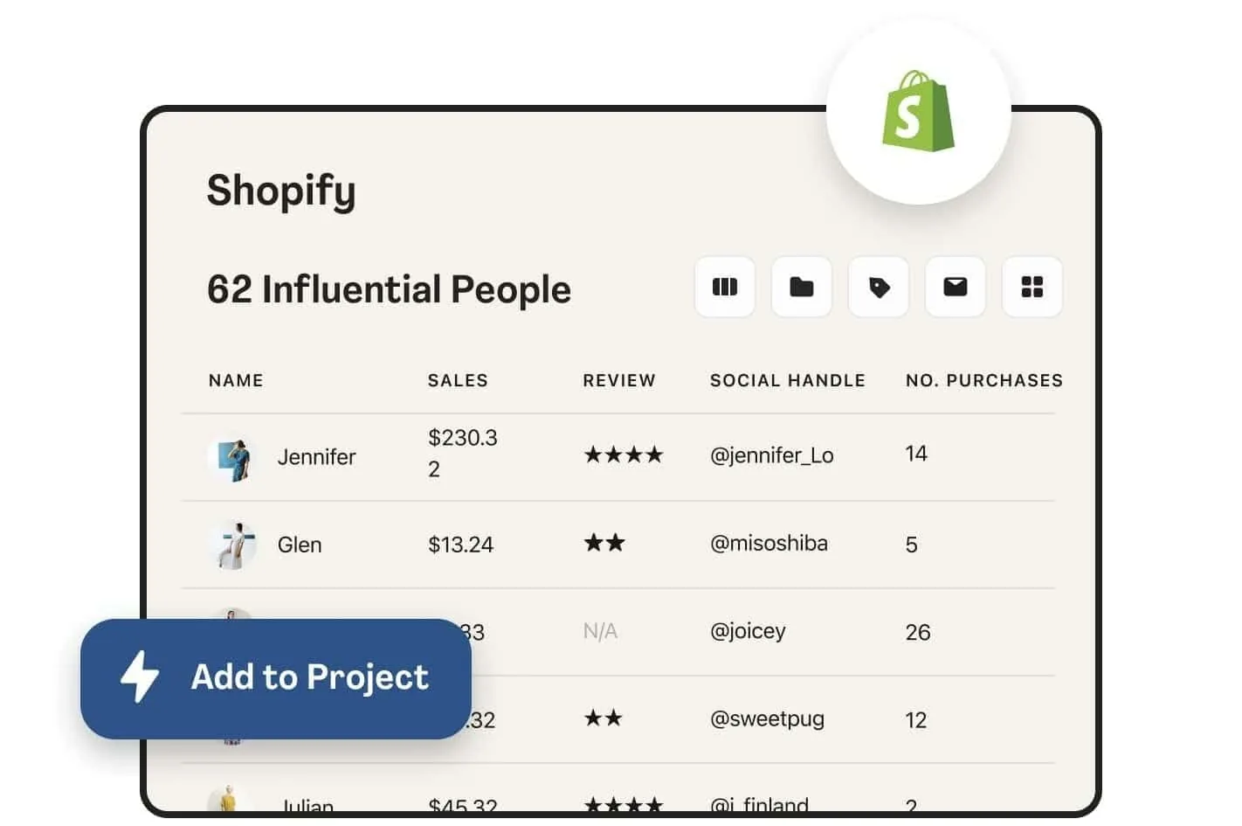Sort by REVIEW column header
Viewport: 1242px width, 826px height.
[619, 380]
